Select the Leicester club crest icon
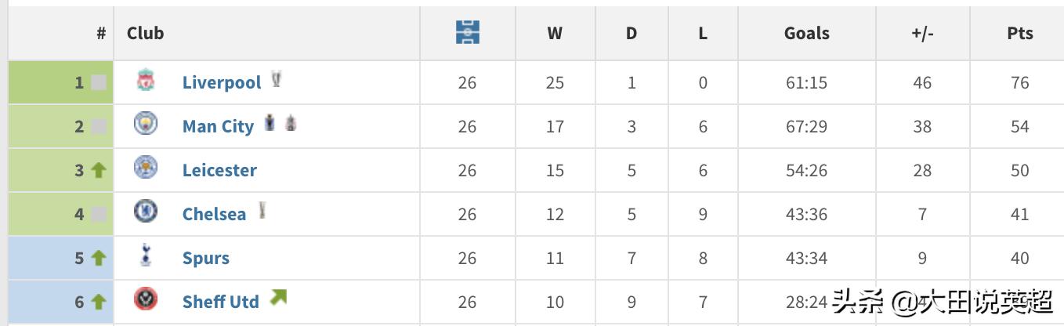The width and height of the screenshot is (1064, 326). pos(146,168)
